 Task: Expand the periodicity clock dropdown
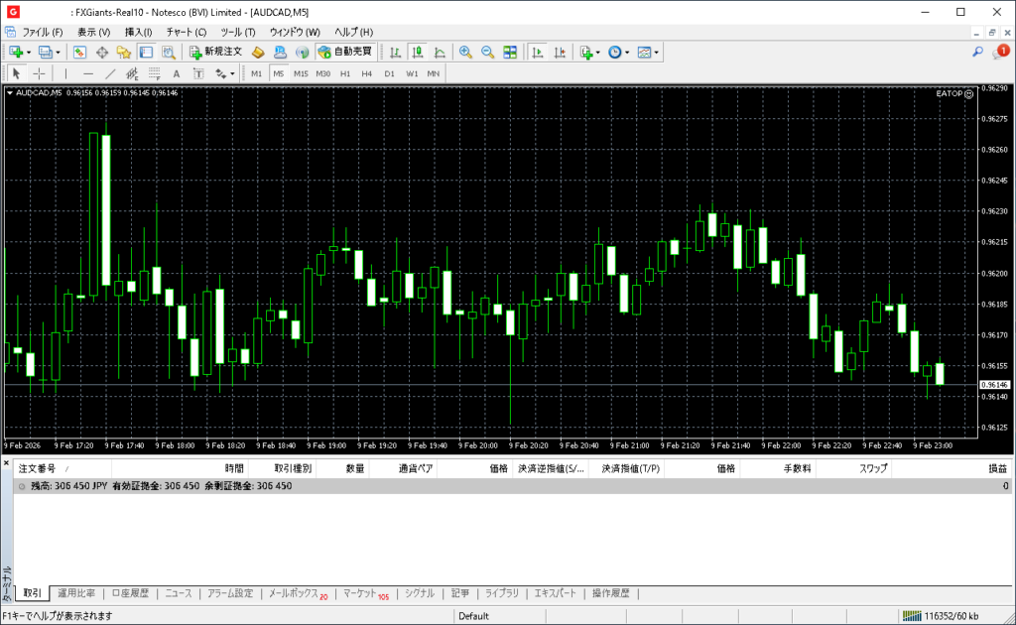pos(627,52)
